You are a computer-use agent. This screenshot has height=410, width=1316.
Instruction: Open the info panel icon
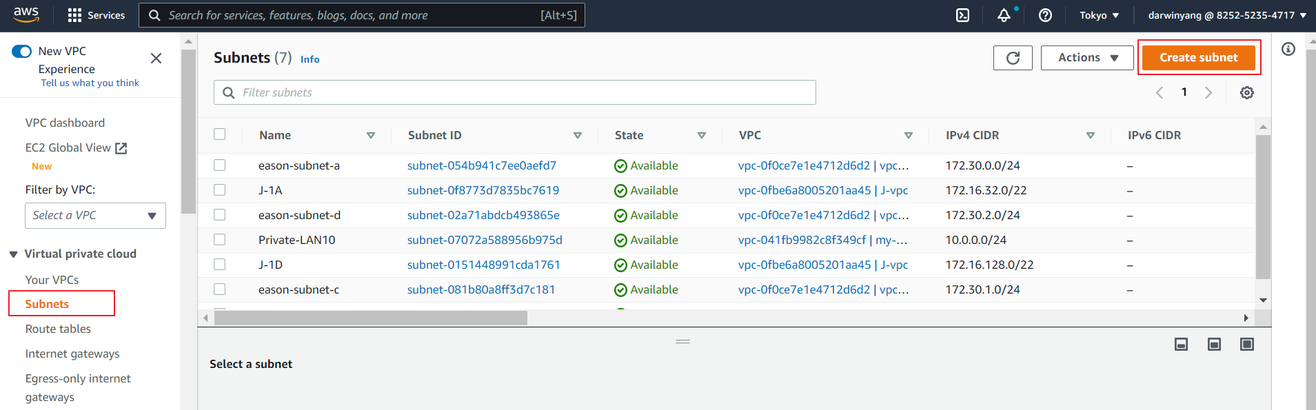pos(1288,50)
